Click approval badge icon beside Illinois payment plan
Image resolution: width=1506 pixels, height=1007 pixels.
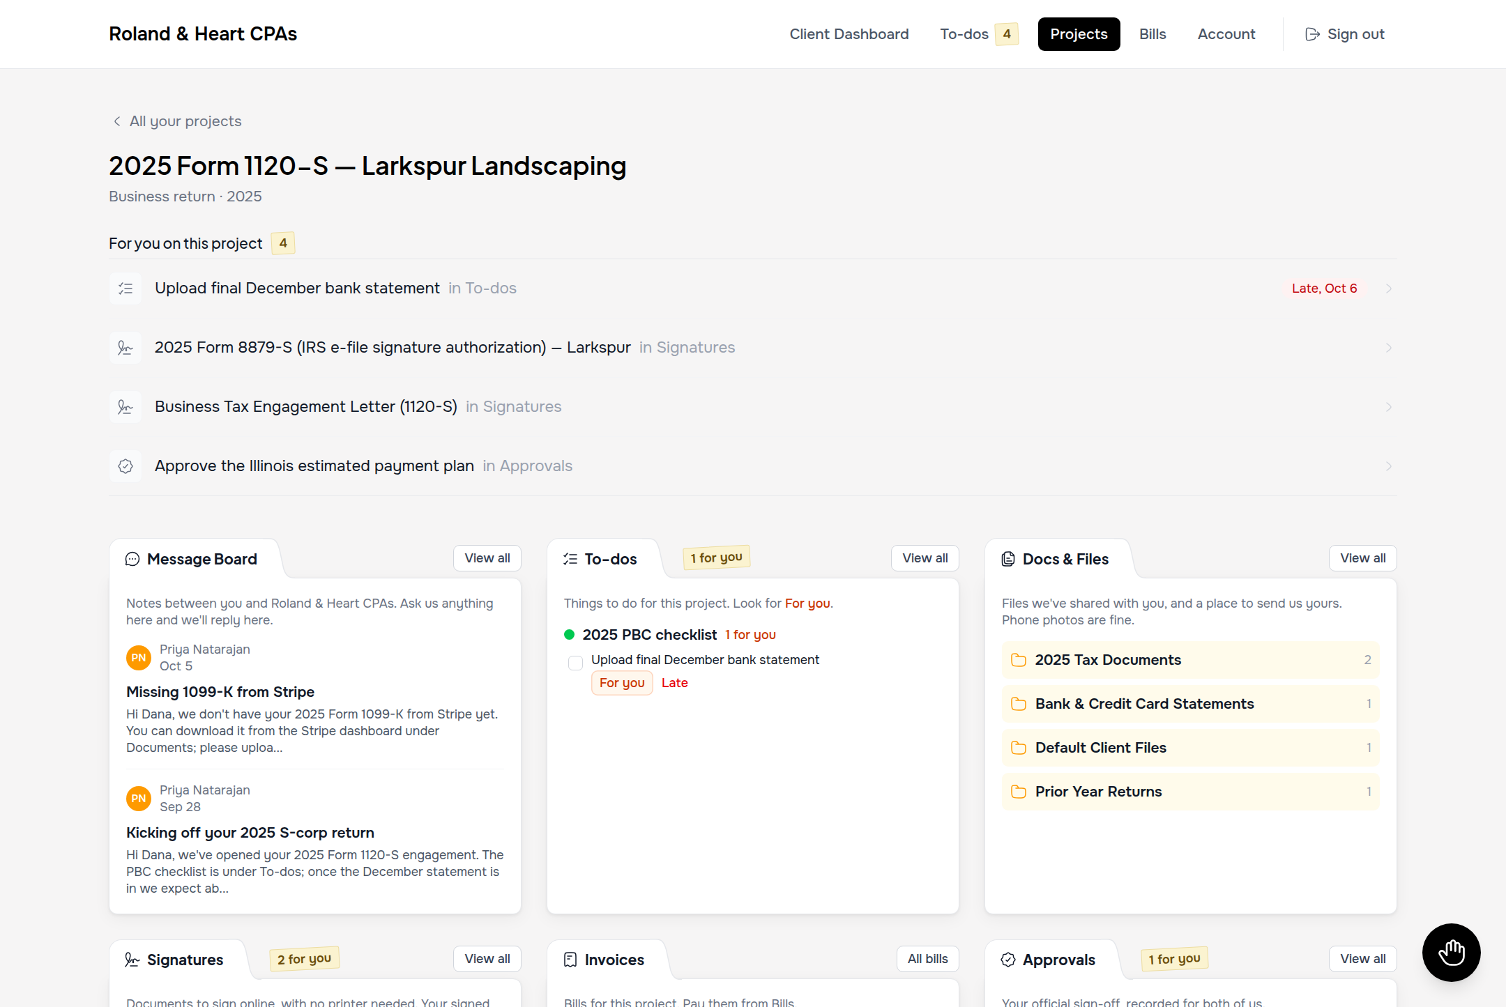[125, 466]
